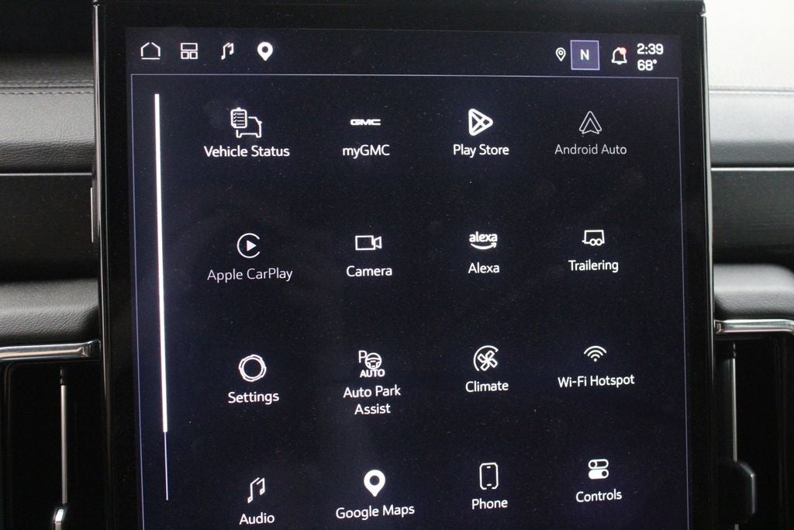
Task: Open Climate controls
Action: 486,369
